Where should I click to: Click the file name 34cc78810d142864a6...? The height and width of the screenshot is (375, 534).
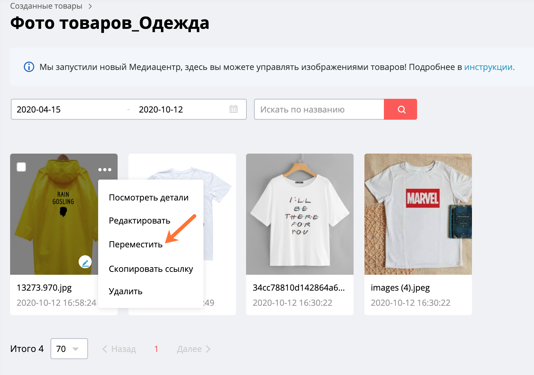tap(299, 288)
